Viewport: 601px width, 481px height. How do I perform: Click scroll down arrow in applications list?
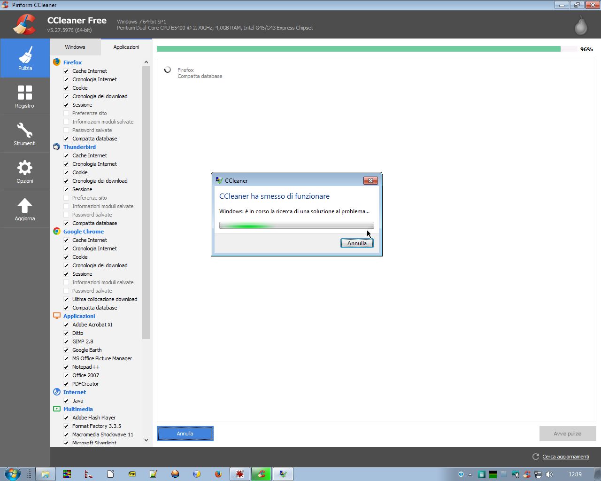[146, 440]
